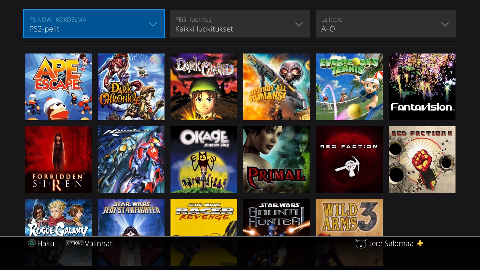
Task: Open the Kinetica game tile
Action: point(131,159)
